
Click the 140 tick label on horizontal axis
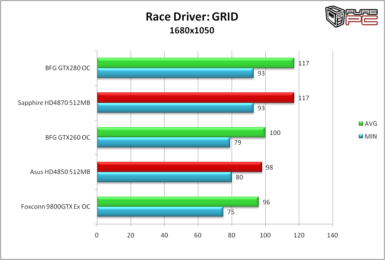333,235
